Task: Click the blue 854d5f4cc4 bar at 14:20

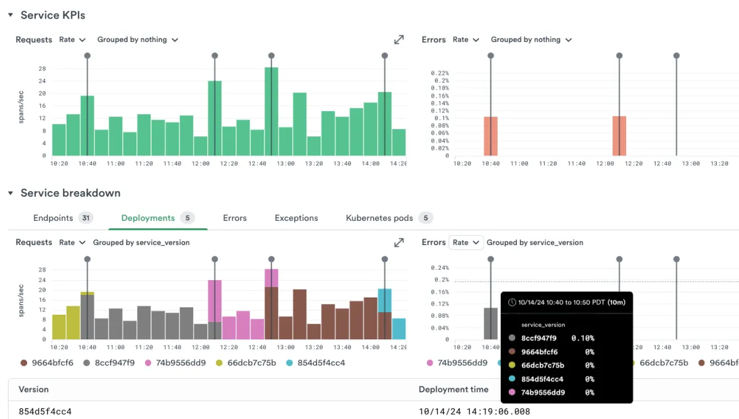Action: click(x=398, y=329)
